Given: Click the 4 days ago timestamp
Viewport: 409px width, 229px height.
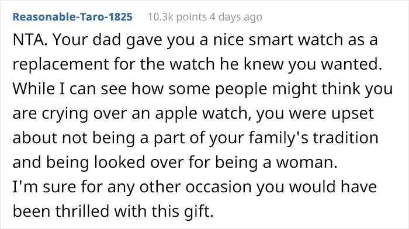Looking at the screenshot, I should coord(236,17).
